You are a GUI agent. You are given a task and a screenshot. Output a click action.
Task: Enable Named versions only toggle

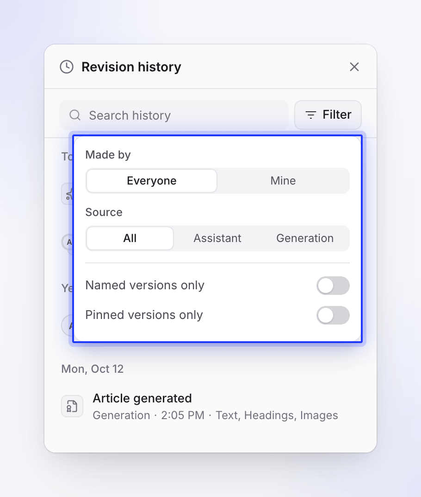tap(333, 286)
